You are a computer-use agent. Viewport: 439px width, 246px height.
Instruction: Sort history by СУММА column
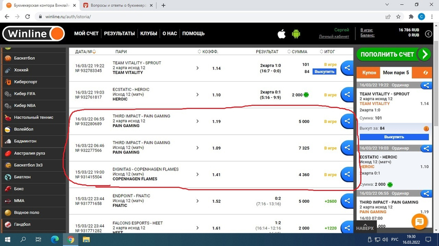click(297, 51)
